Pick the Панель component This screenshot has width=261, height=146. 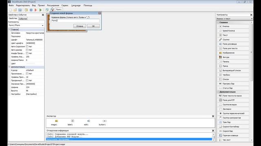point(233,62)
